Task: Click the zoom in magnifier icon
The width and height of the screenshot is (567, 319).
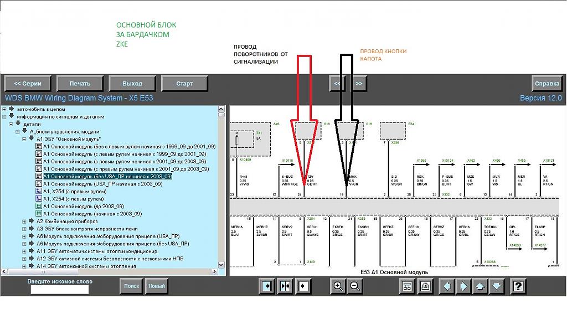Action: [337, 286]
